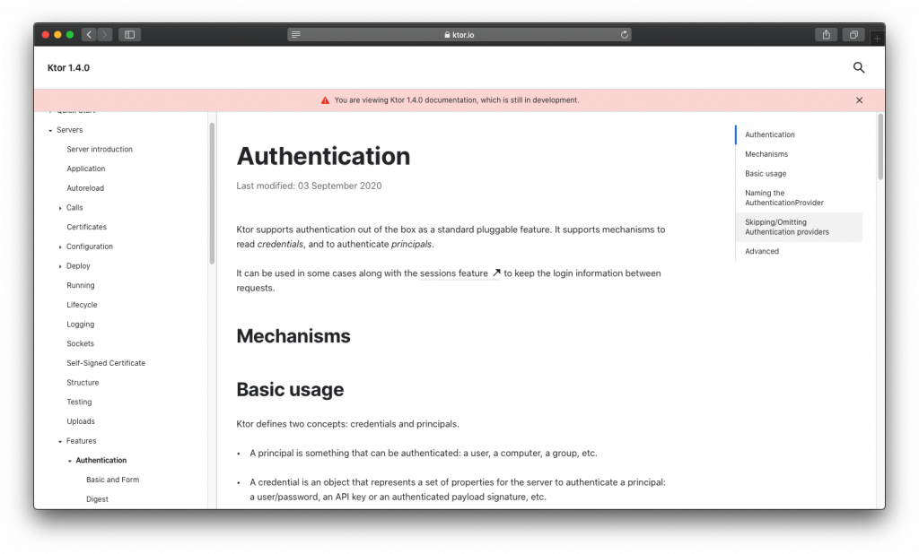Open the Uploads page

tap(81, 421)
